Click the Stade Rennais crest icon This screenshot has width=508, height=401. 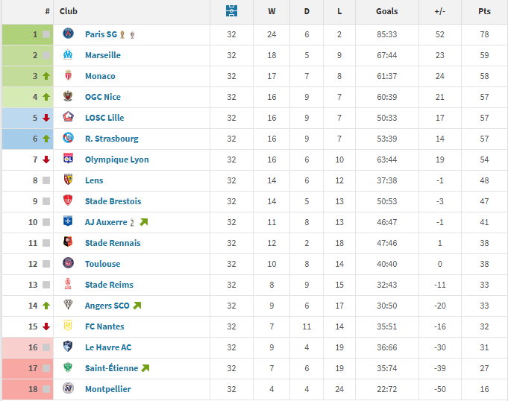[x=69, y=243]
